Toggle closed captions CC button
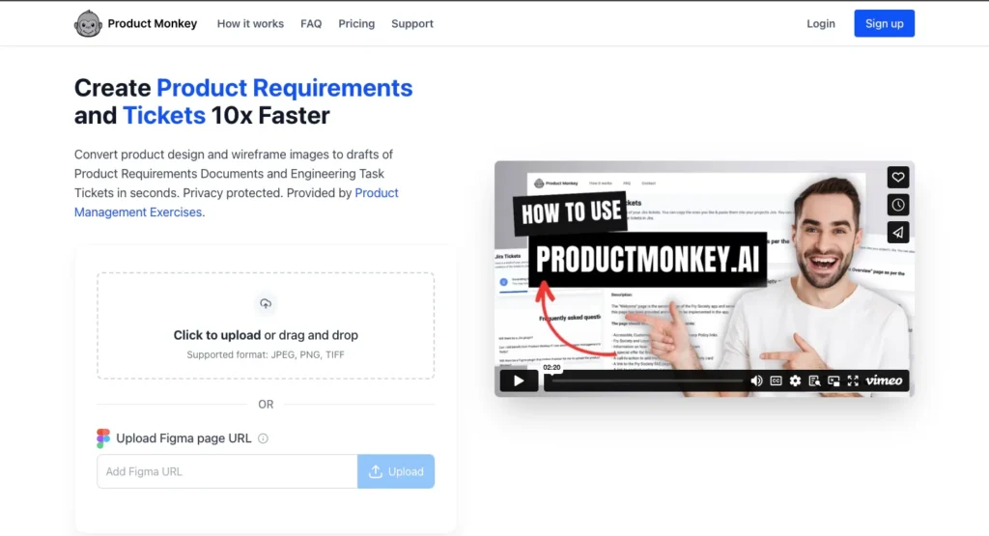 pyautogui.click(x=776, y=381)
